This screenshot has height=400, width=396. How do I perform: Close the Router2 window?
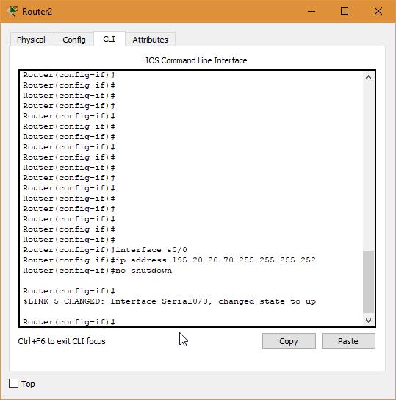click(378, 11)
